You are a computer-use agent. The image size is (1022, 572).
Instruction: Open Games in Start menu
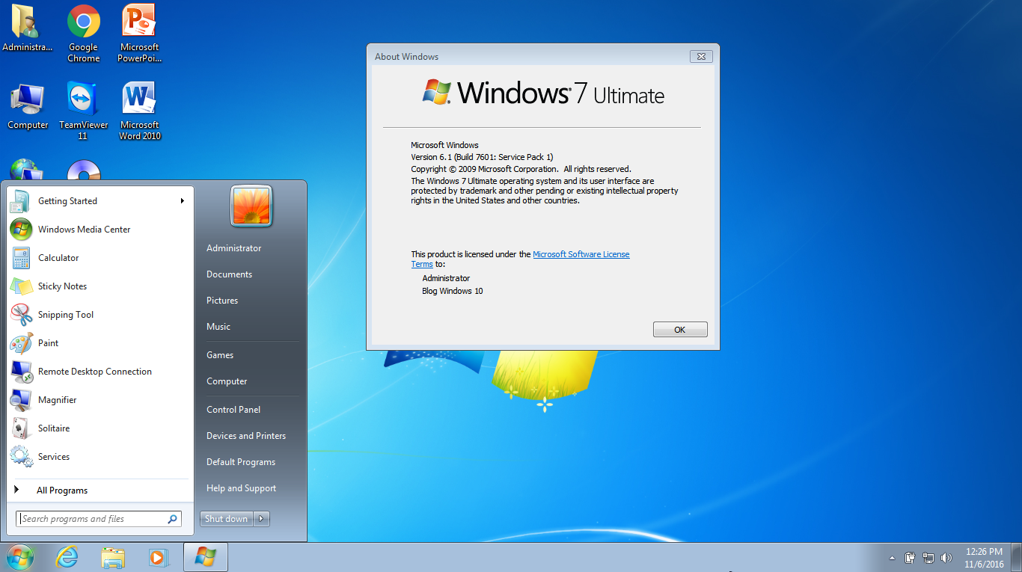tap(220, 355)
